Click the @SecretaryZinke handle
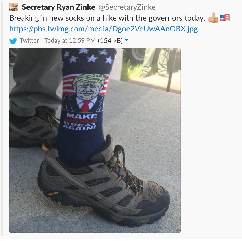 pyautogui.click(x=127, y=7)
